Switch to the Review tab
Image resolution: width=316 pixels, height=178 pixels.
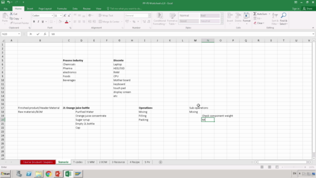point(87,9)
